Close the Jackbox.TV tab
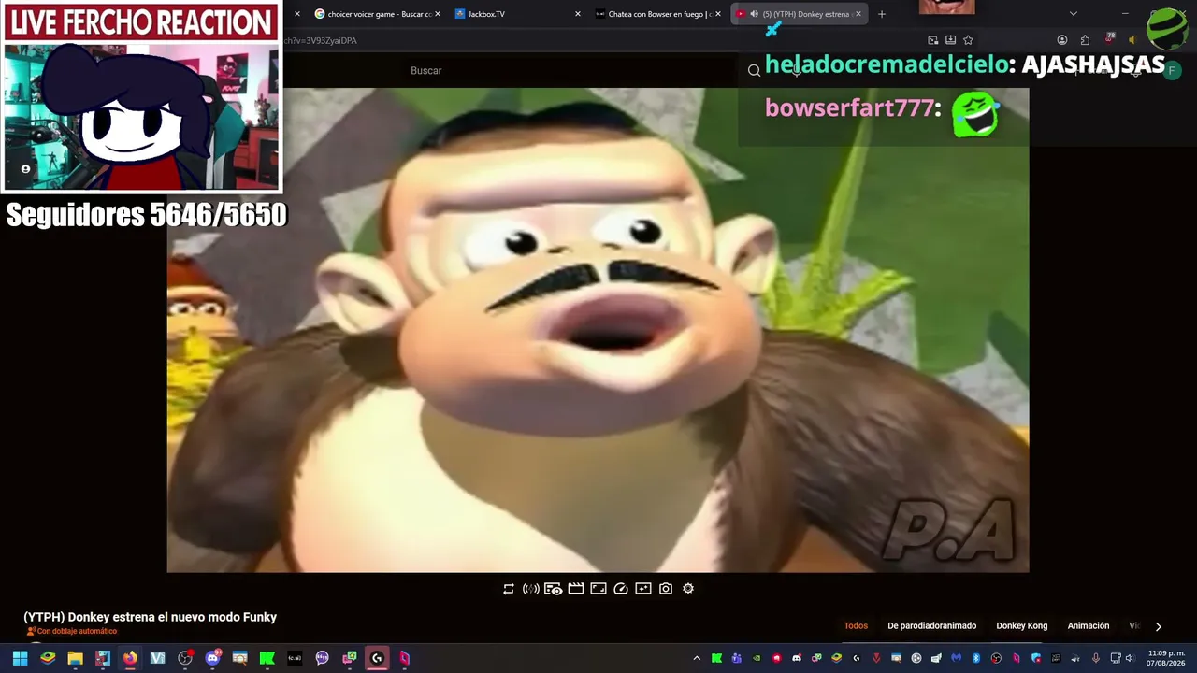Screen dimensions: 1197x673 (x=578, y=14)
